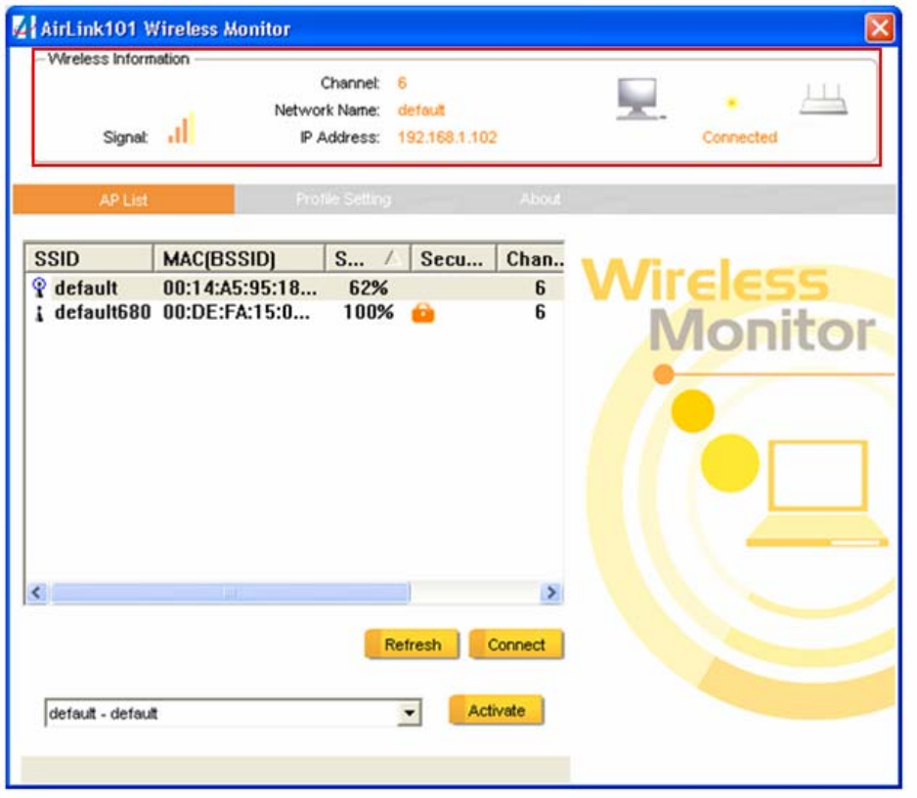This screenshot has width=917, height=798.
Task: Click the Connected status text
Action: tap(740, 137)
